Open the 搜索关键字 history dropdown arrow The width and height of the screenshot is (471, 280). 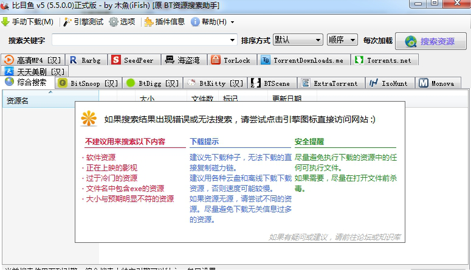[232, 40]
